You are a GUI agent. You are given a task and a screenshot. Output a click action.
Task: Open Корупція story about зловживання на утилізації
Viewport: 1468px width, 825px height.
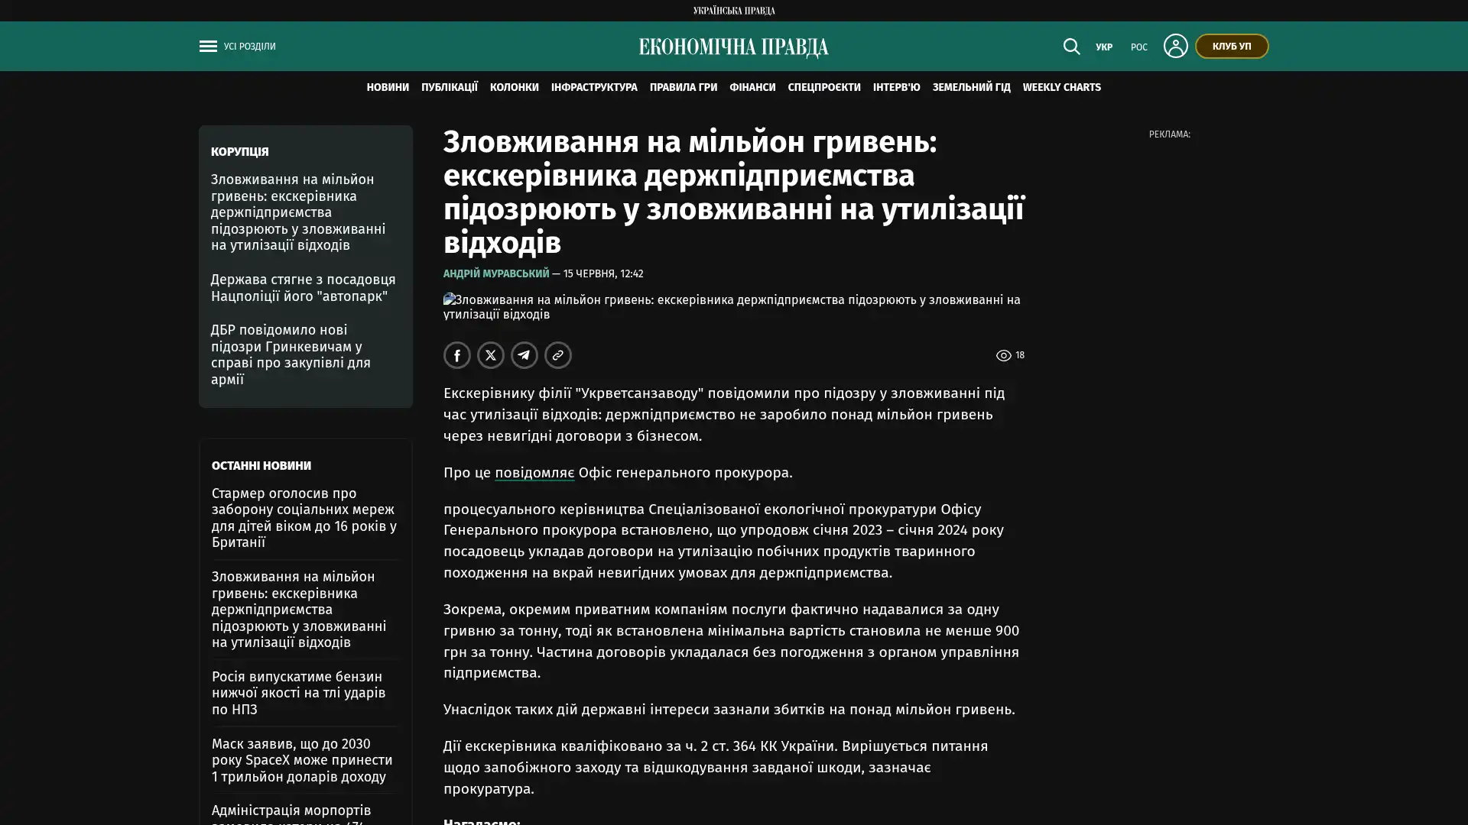point(298,212)
